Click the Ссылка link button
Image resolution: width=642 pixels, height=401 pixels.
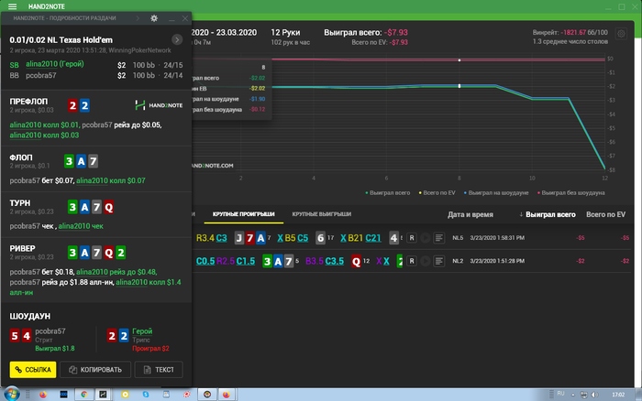click(33, 370)
